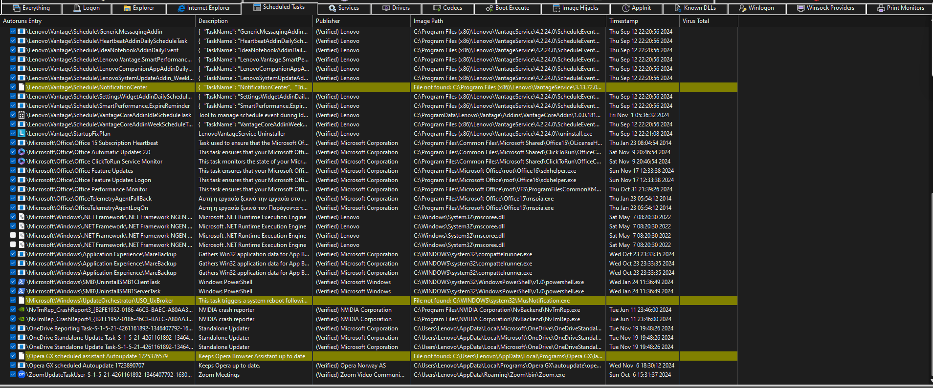This screenshot has width=933, height=388.
Task: Uncheck the StartupFixPlan entry checkbox
Action: [x=13, y=134]
